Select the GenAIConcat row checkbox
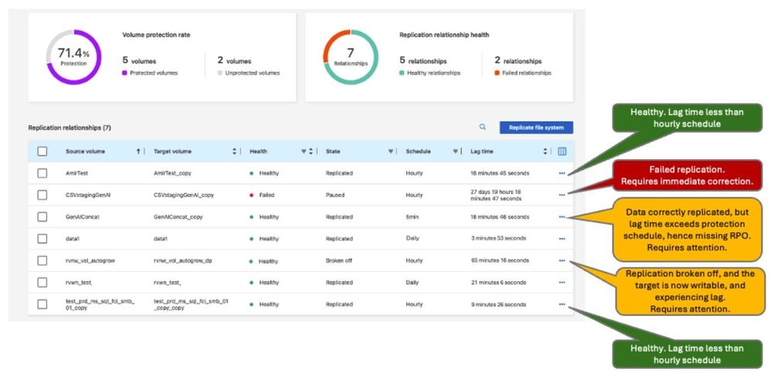 pos(42,217)
